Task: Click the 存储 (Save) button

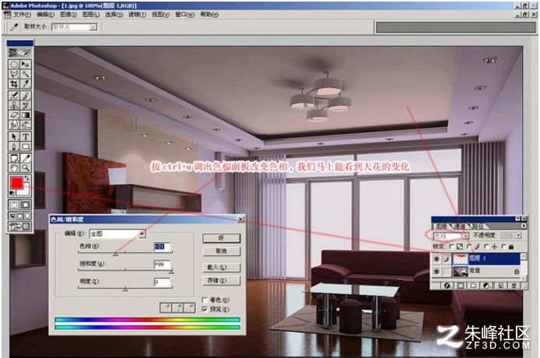Action: pyautogui.click(x=222, y=280)
